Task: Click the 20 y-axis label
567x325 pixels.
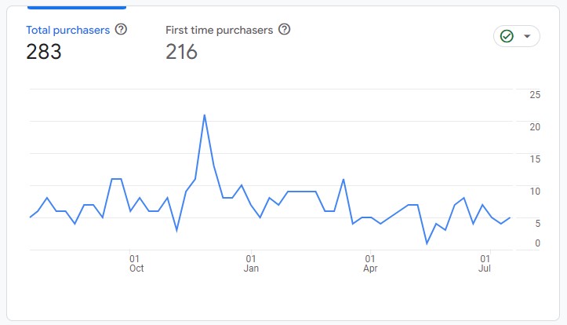Action: (x=535, y=127)
